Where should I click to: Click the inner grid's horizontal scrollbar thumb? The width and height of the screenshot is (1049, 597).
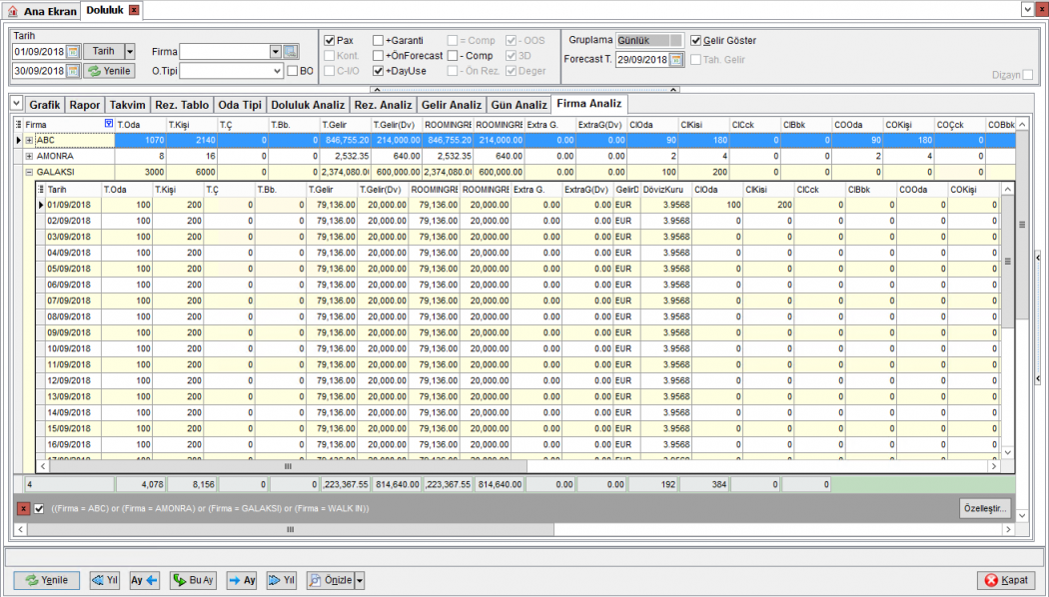point(289,466)
